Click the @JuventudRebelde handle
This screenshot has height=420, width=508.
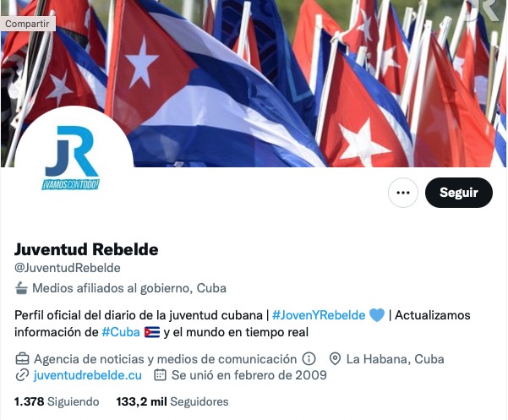click(68, 268)
